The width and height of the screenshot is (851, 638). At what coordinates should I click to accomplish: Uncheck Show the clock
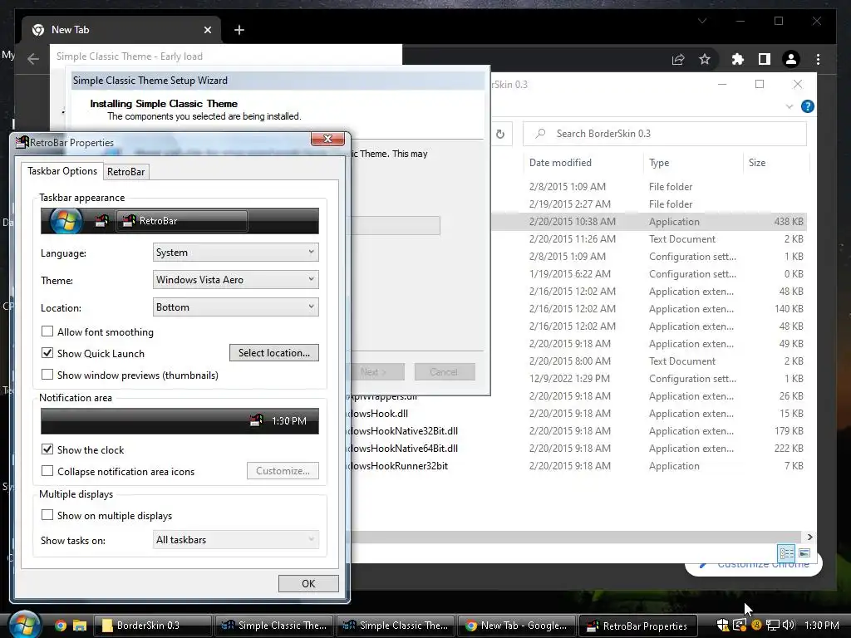(47, 449)
